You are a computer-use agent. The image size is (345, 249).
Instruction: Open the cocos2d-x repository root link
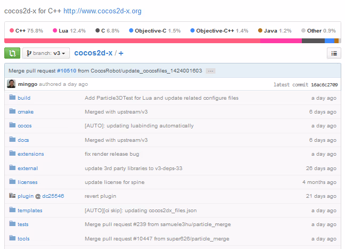93,53
